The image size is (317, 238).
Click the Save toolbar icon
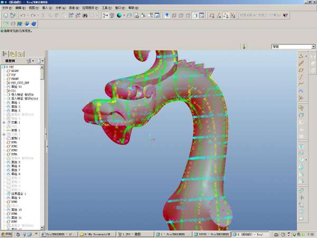(x=13, y=15)
